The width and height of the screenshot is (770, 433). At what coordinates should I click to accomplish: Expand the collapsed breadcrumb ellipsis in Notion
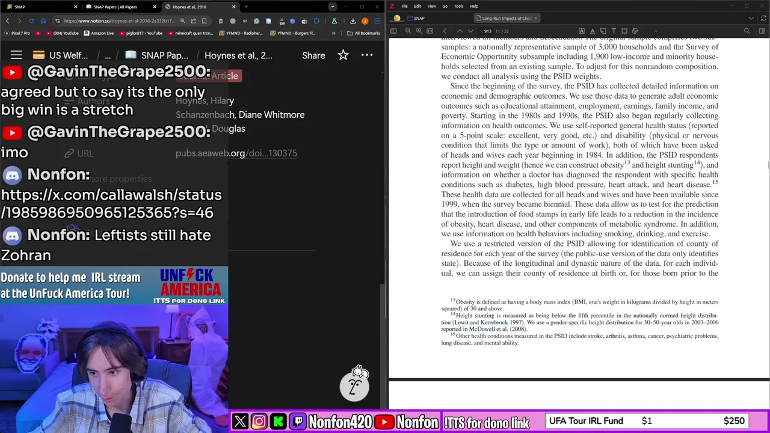[x=108, y=55]
